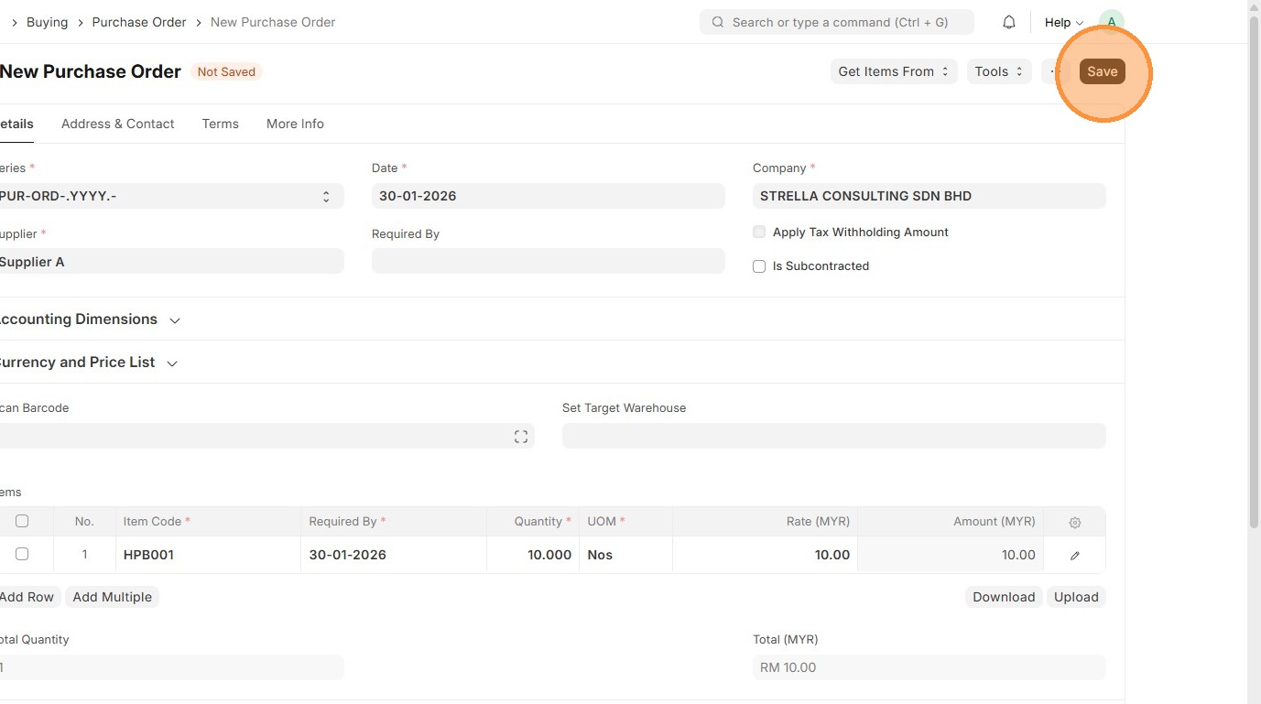Click the Set Target Warehouse field

point(833,436)
